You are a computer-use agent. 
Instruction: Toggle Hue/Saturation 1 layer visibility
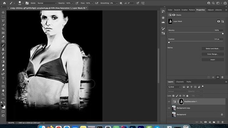(169, 102)
